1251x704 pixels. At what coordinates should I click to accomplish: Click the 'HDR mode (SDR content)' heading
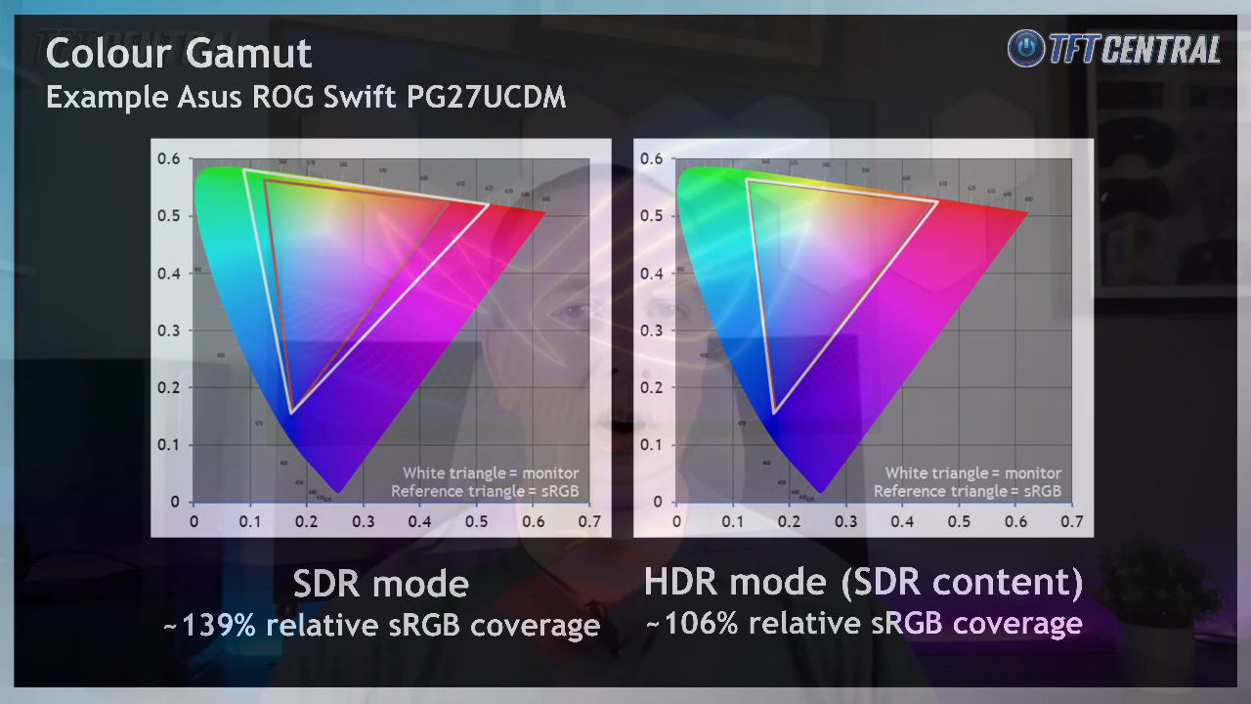pos(864,583)
